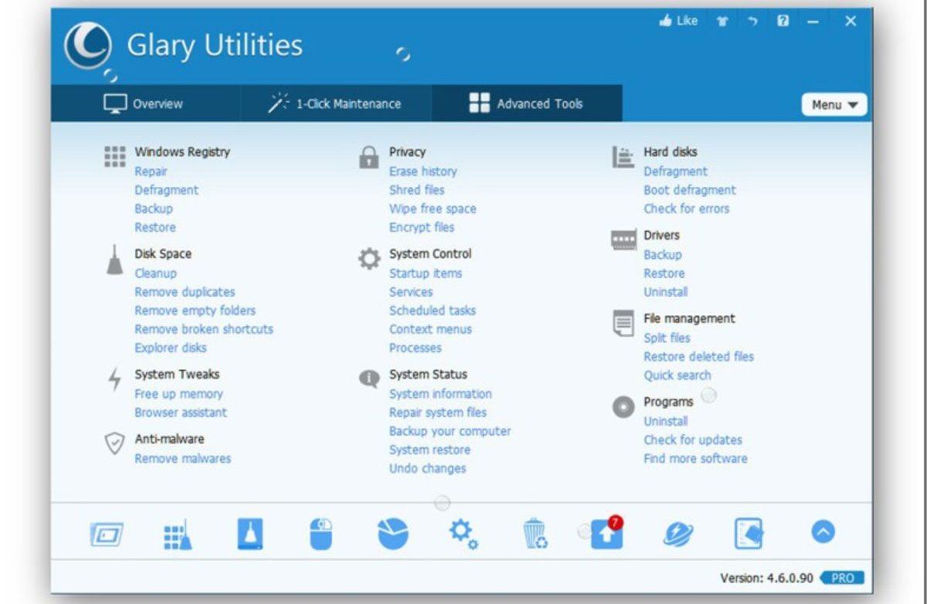The image size is (927, 604).
Task: Click the double-gear settings icon in bottom toolbar
Action: [x=463, y=534]
